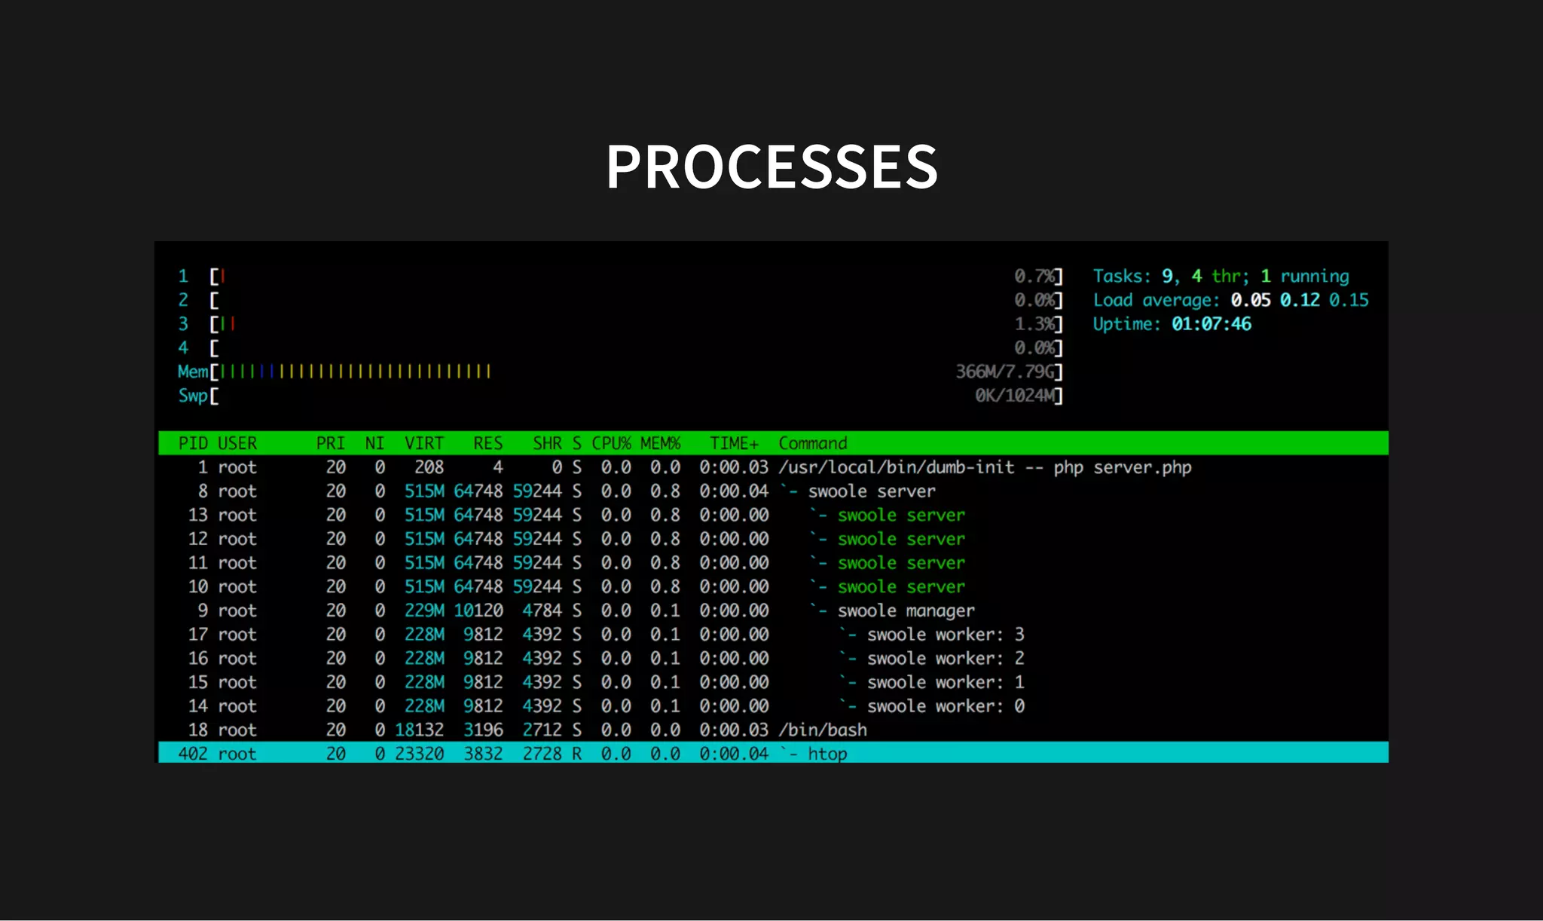
Task: Sort processes by MEM% header
Action: (x=661, y=443)
